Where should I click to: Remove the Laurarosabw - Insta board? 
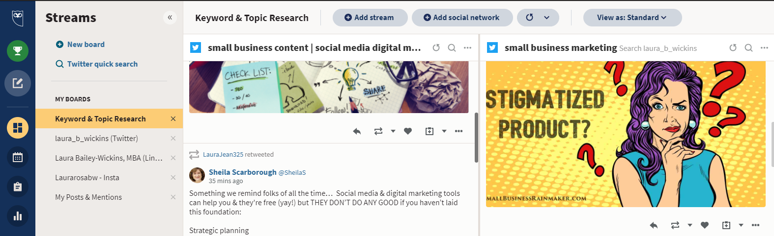(173, 177)
